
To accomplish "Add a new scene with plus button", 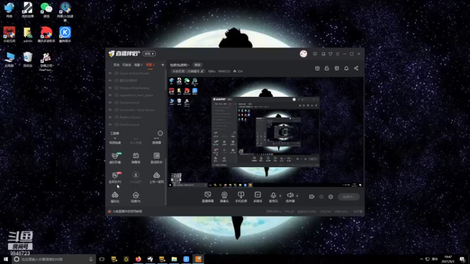I will [163, 65].
